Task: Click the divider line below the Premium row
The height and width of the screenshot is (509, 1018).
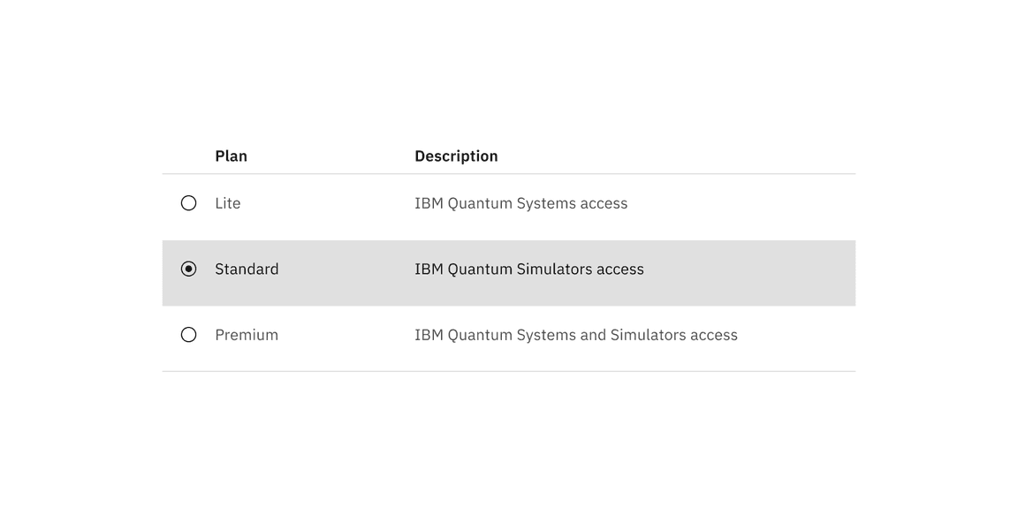Action: coord(509,372)
